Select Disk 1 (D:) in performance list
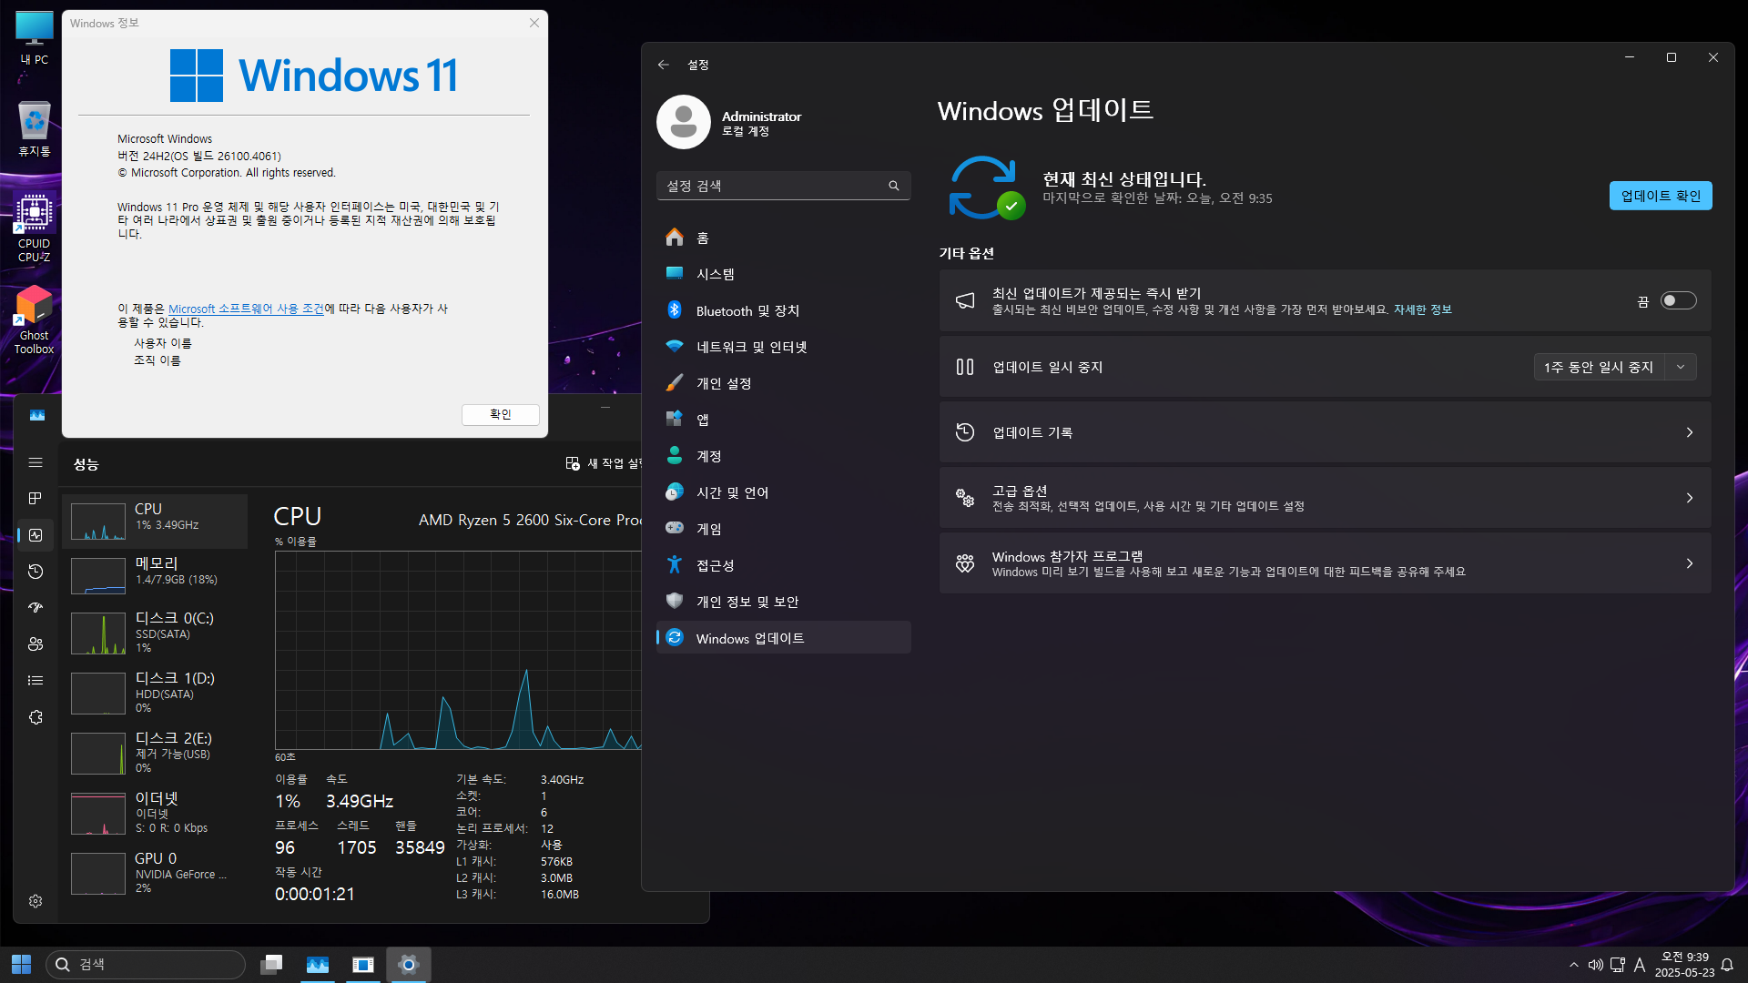Screen dimensions: 1748x983 [155, 693]
